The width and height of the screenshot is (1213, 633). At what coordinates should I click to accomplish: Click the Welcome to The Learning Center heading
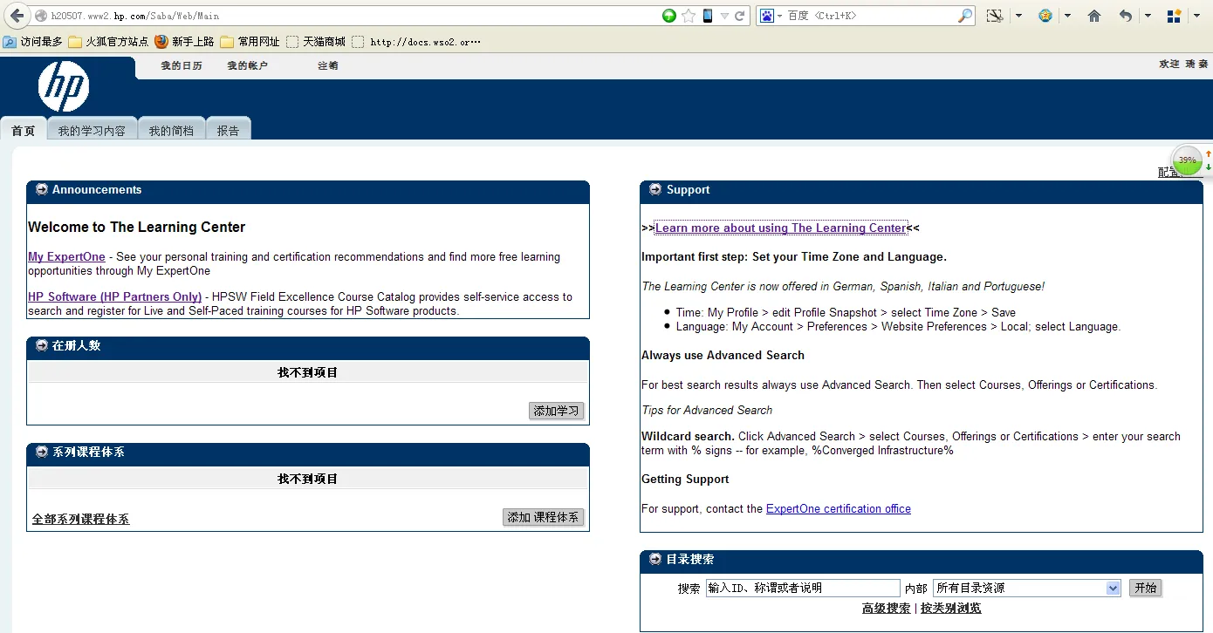137,228
